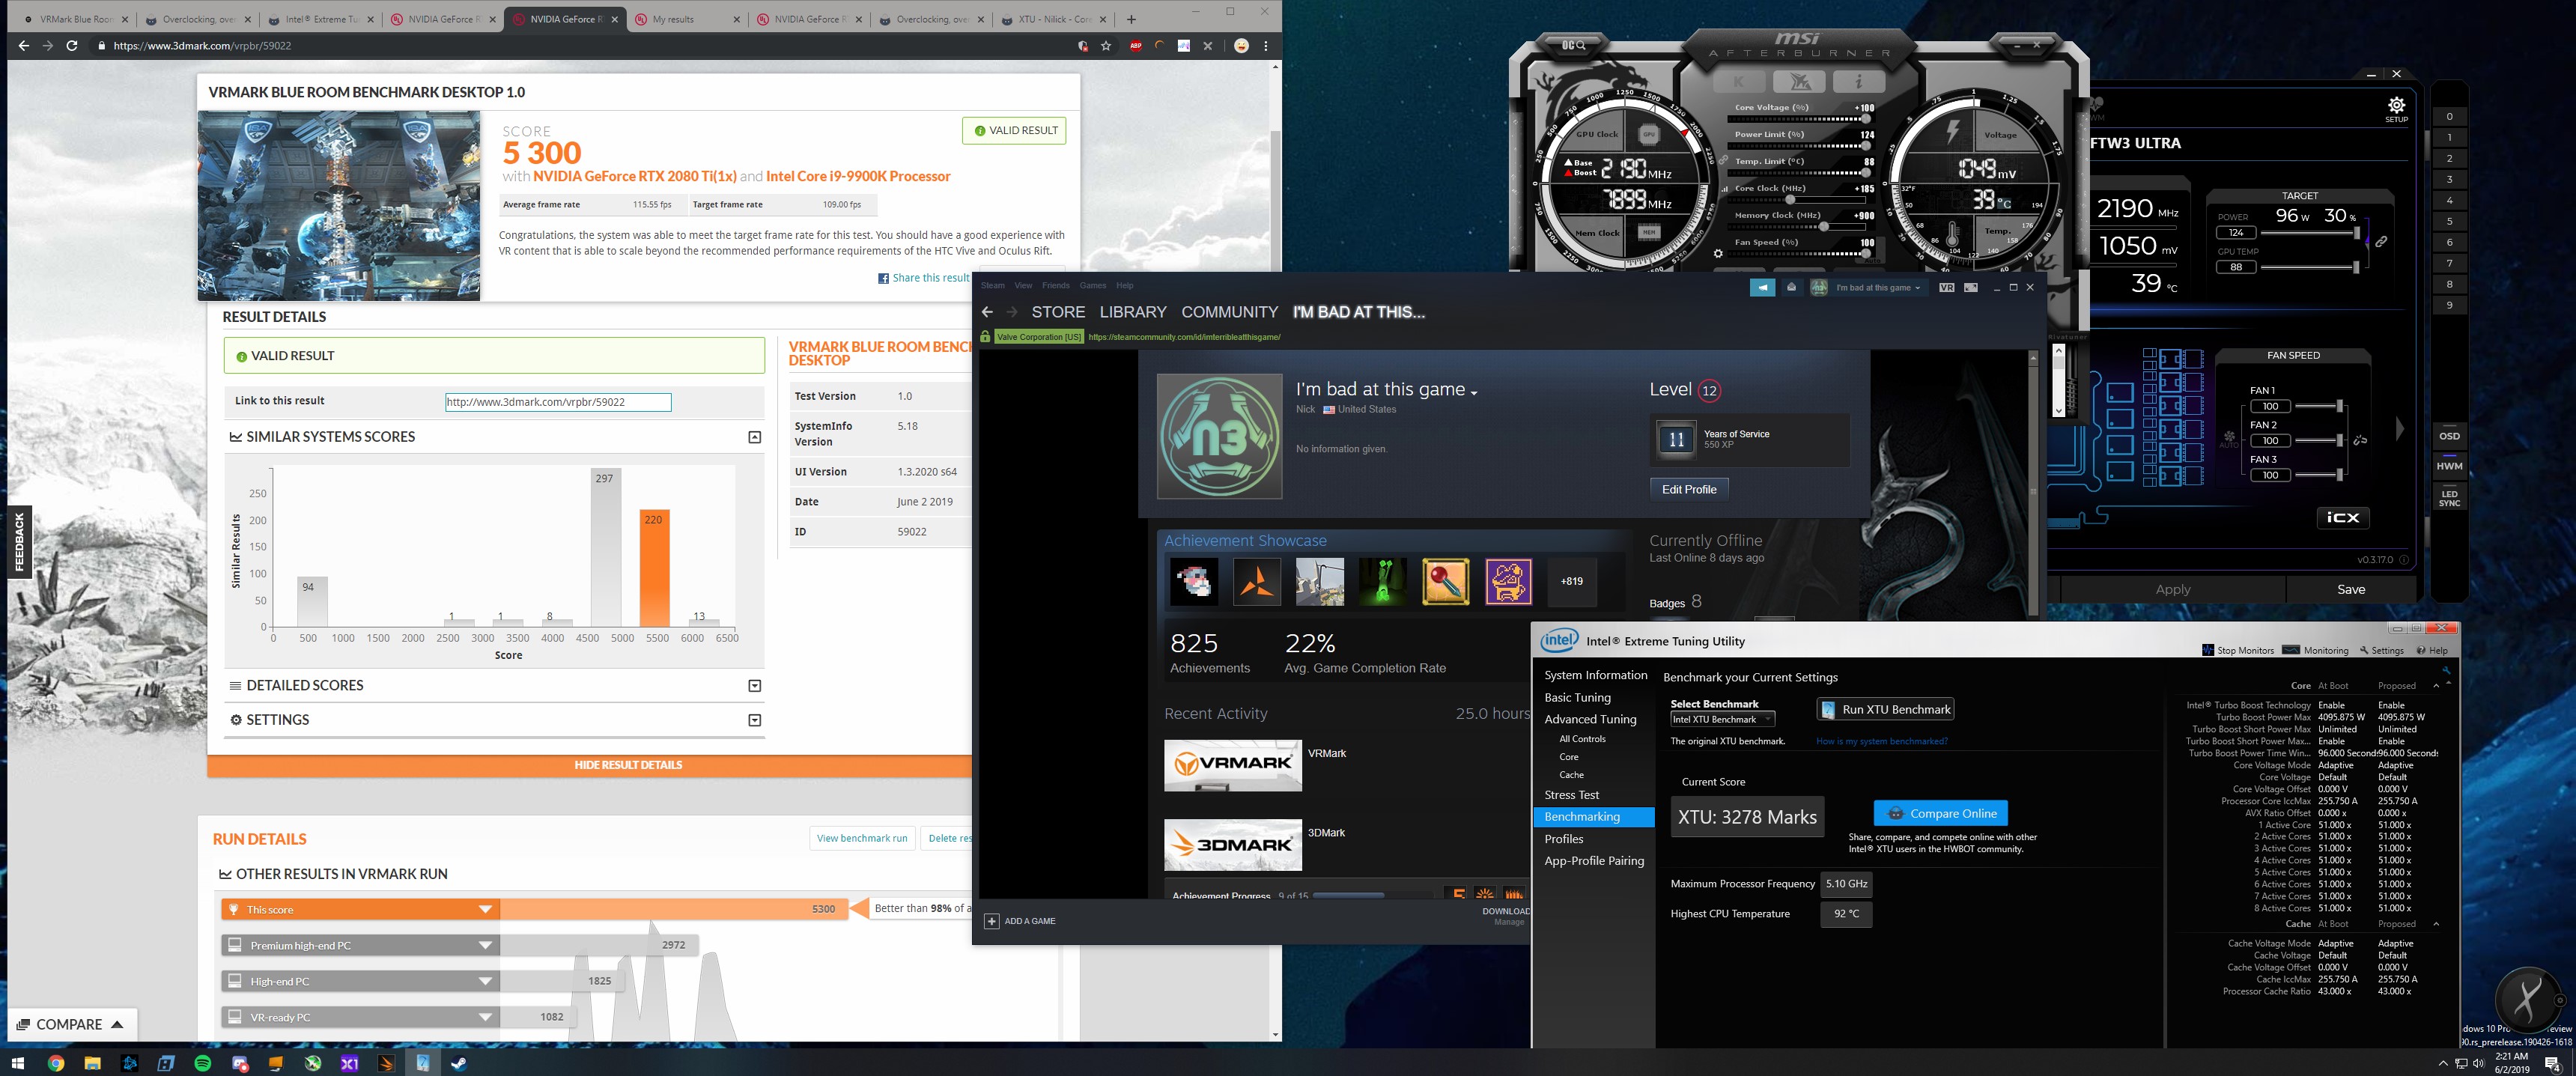The width and height of the screenshot is (2576, 1076).
Task: Open Precision X1 taskbar icon
Action: click(x=349, y=1063)
